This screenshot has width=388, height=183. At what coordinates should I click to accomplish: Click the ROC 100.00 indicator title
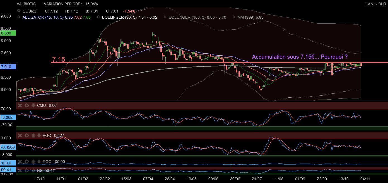click(54, 162)
